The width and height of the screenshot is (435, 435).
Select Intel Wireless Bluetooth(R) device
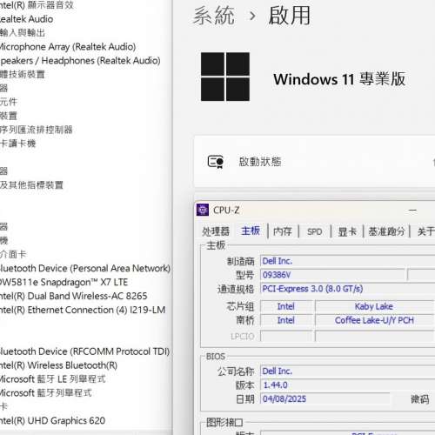tap(58, 365)
